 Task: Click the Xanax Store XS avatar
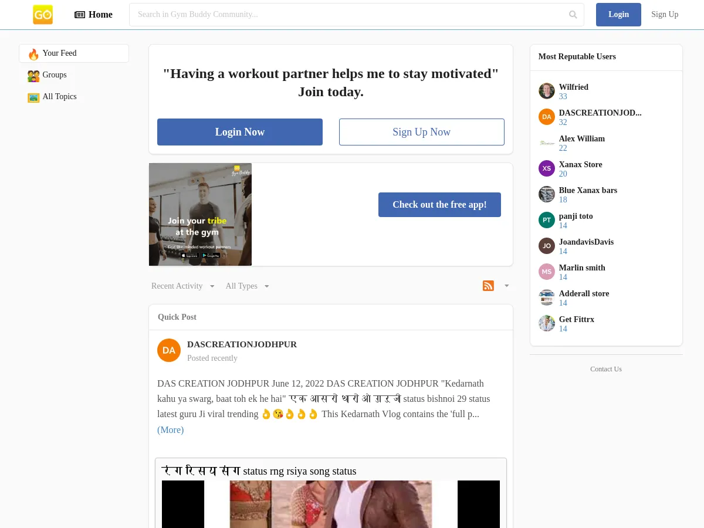pyautogui.click(x=546, y=168)
